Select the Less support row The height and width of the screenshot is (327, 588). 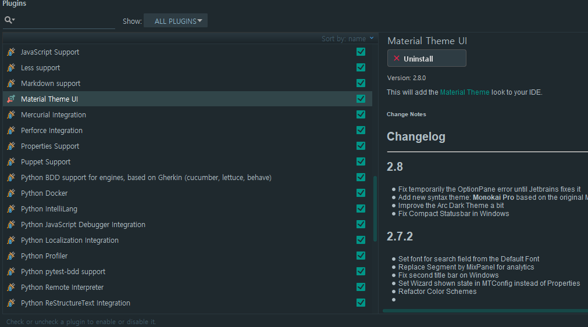[x=187, y=67]
